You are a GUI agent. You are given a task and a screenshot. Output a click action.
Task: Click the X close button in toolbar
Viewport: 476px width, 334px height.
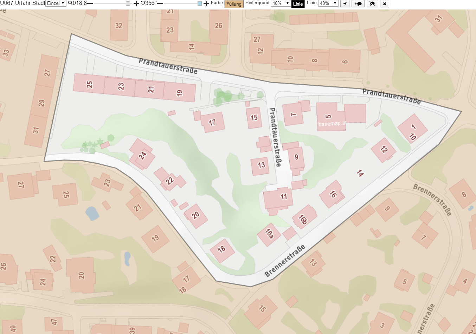click(x=385, y=4)
